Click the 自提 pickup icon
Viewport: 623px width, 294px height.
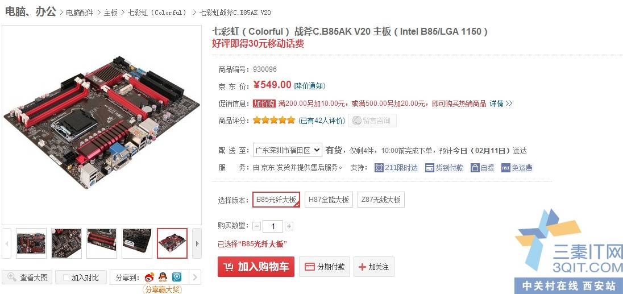pos(475,168)
